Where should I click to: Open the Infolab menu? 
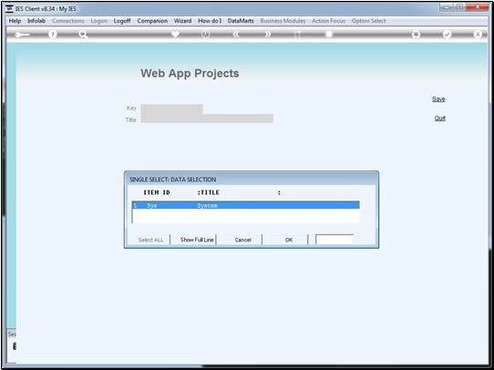tap(36, 21)
